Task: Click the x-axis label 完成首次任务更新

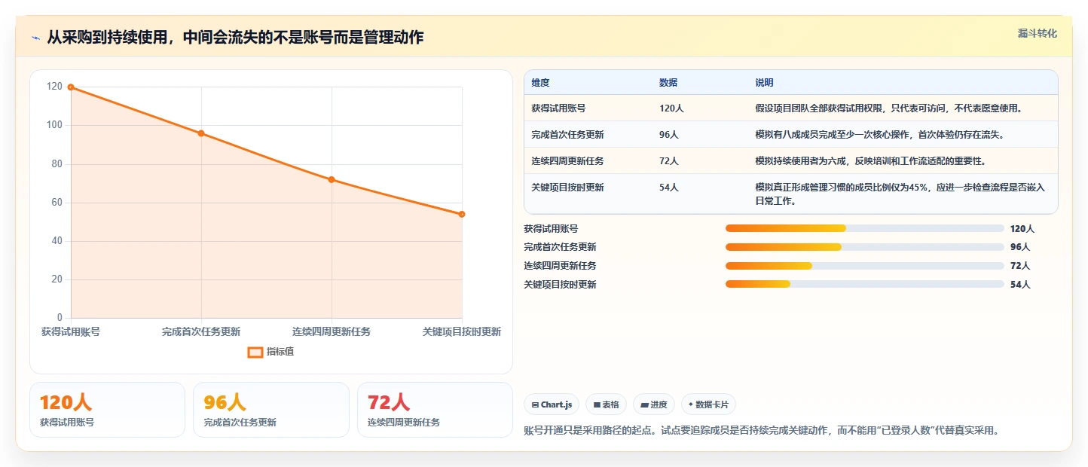Action: pyautogui.click(x=201, y=331)
